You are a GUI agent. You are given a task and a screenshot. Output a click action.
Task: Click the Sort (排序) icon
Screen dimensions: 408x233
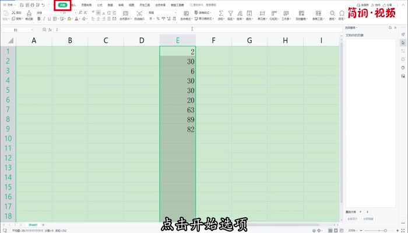[x=241, y=12]
